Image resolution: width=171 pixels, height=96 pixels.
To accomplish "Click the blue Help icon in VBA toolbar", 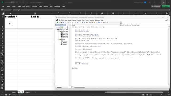I will [99, 23].
